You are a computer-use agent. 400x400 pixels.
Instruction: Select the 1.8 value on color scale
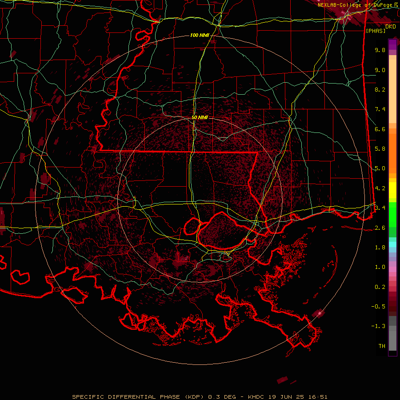click(380, 248)
